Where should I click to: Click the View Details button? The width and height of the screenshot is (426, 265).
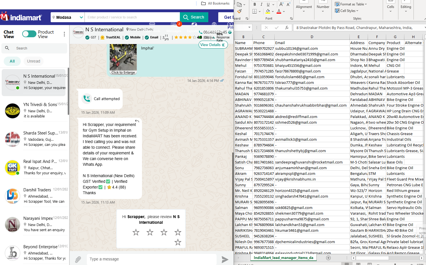tap(213, 45)
